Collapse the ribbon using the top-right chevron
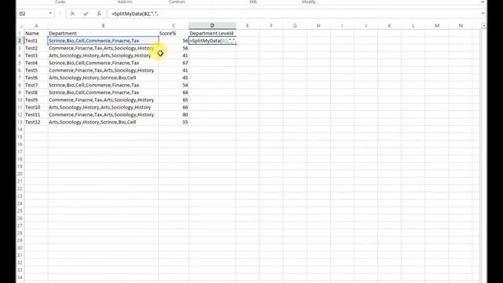 coord(483,2)
